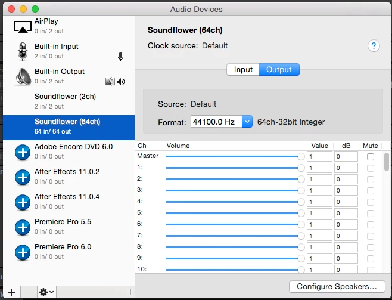Toggle mute checkbox for channel 6
Screen dimensions: 392x300
(x=371, y=225)
